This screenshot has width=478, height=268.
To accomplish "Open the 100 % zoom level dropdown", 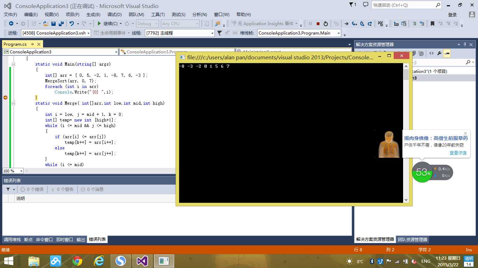I will pyautogui.click(x=13, y=171).
